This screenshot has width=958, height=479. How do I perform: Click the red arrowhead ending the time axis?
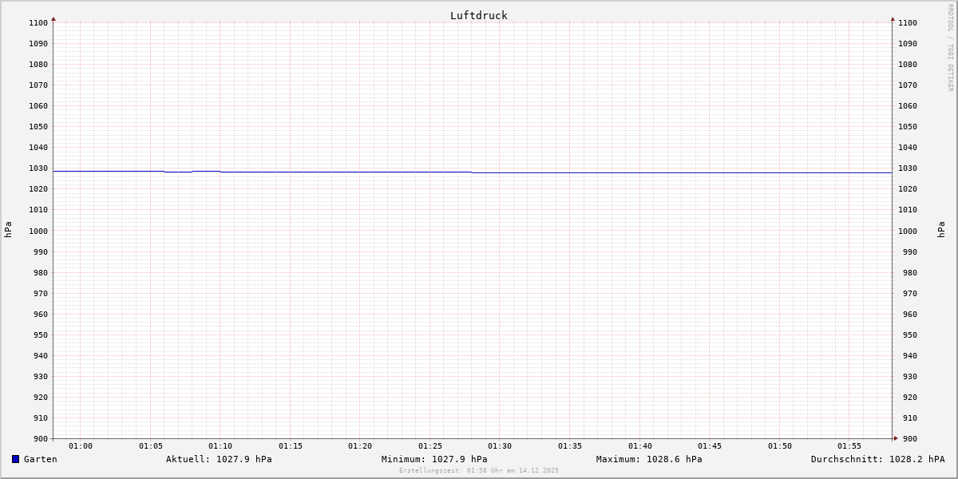[x=896, y=437]
